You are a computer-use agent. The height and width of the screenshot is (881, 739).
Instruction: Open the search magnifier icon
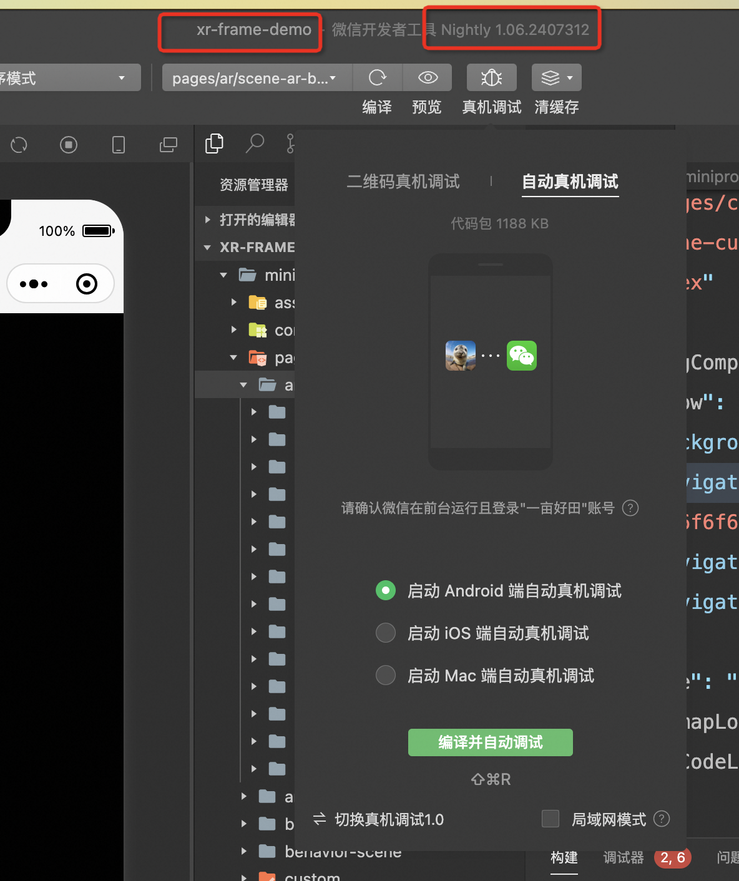point(255,144)
